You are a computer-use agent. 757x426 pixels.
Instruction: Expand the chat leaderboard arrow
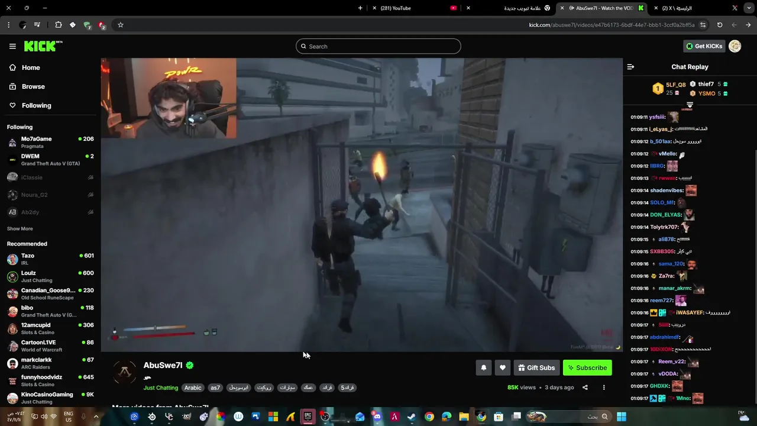pos(690,105)
